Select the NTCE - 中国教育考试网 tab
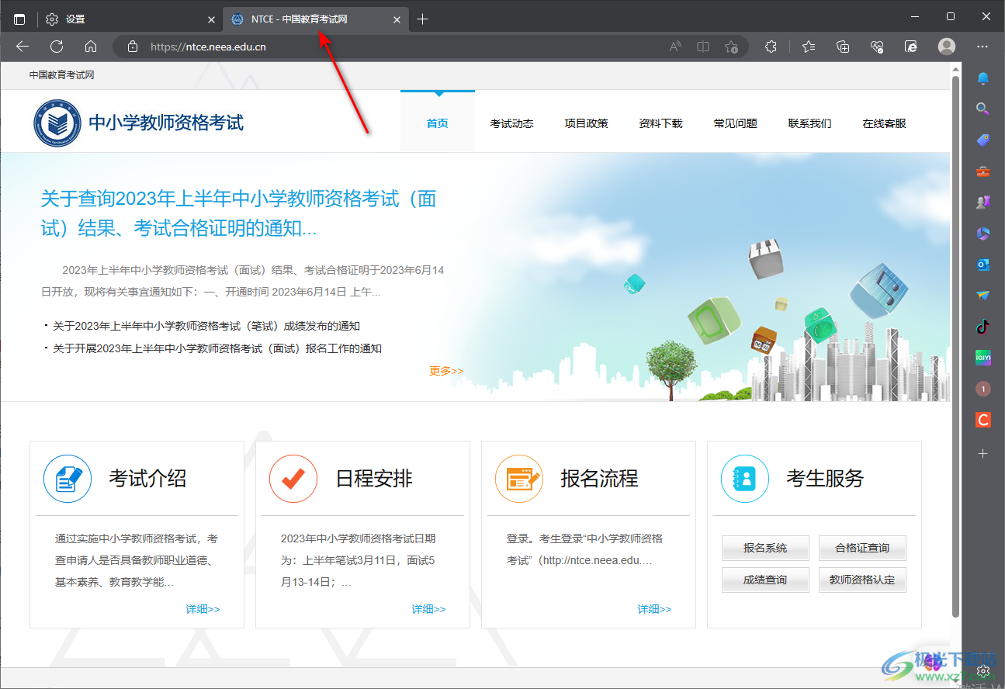 click(x=315, y=19)
